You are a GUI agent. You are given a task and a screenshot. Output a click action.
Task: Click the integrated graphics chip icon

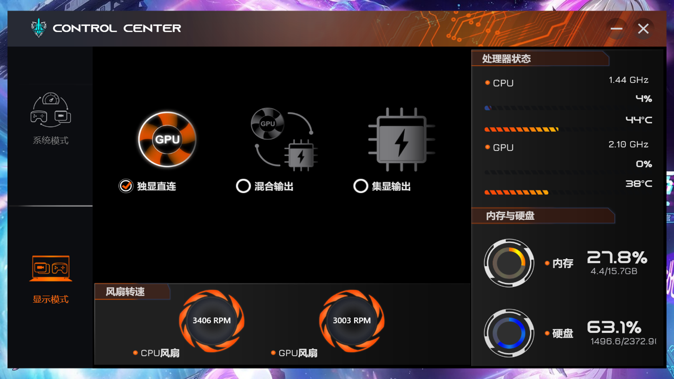click(x=401, y=139)
